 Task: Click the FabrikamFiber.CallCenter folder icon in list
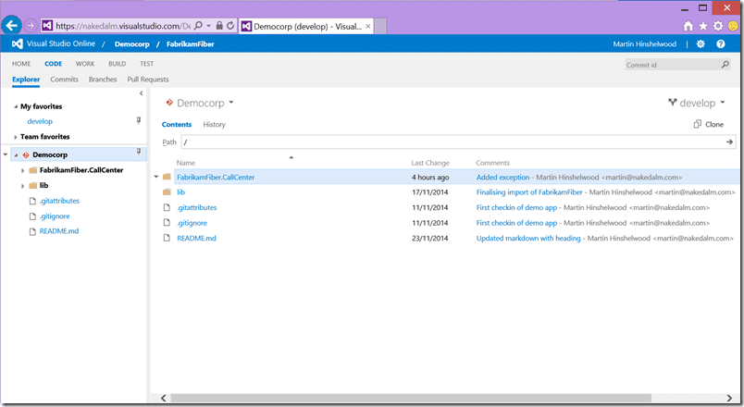167,177
